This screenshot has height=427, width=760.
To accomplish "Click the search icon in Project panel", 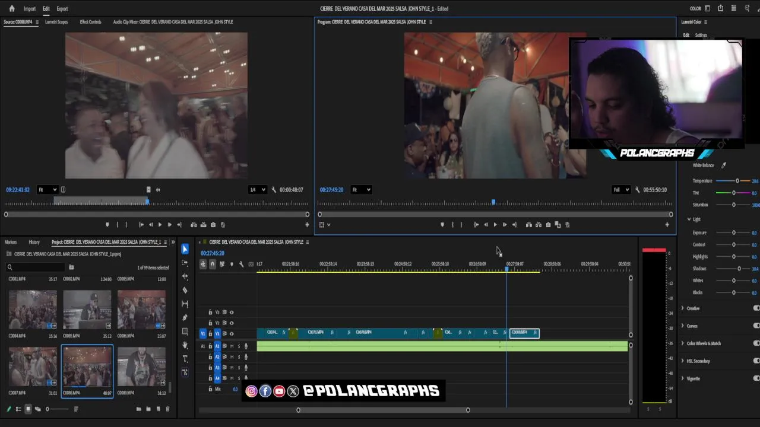I will click(9, 267).
